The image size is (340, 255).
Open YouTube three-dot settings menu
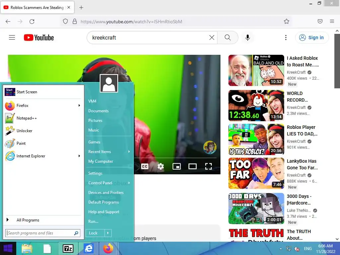pos(286,38)
